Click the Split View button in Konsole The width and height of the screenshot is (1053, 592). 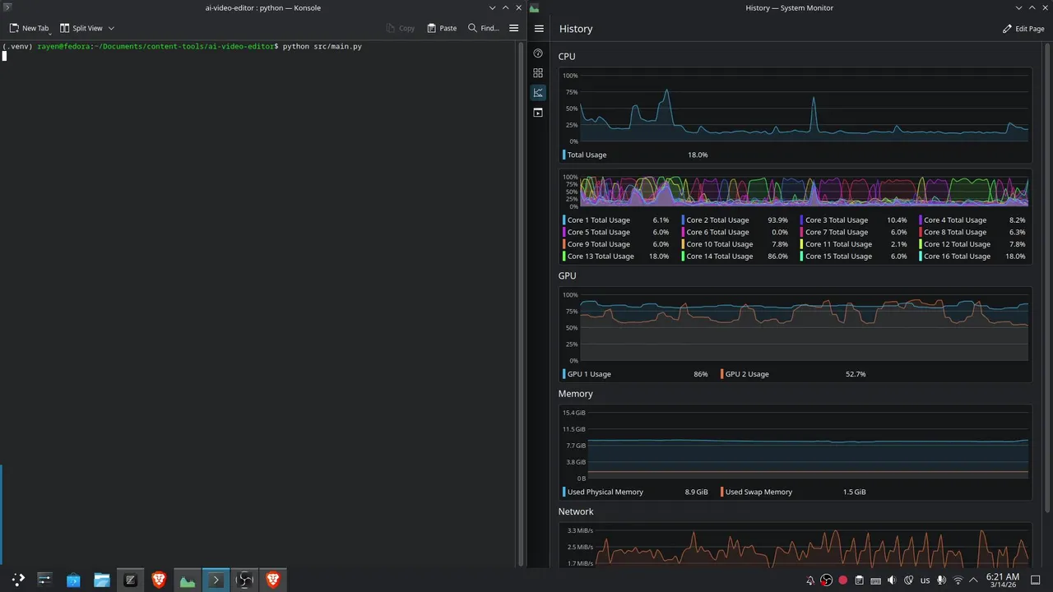(81, 28)
